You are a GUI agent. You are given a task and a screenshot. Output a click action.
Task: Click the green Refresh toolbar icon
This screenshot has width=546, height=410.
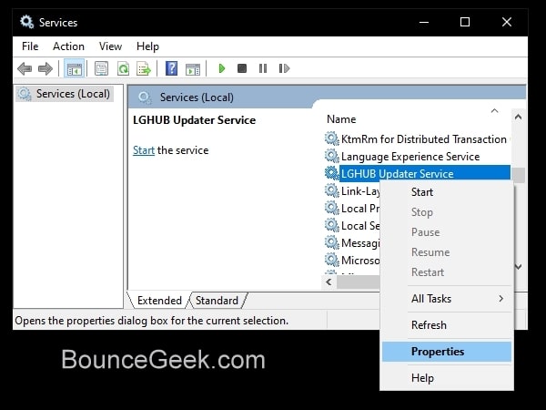[x=123, y=68]
